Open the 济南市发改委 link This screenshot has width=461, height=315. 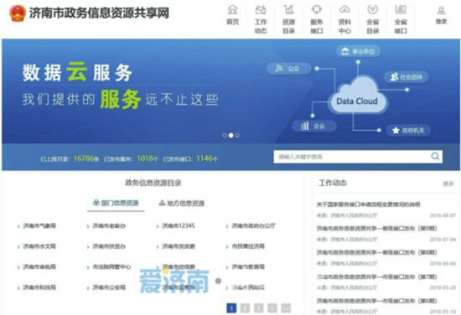(179, 246)
